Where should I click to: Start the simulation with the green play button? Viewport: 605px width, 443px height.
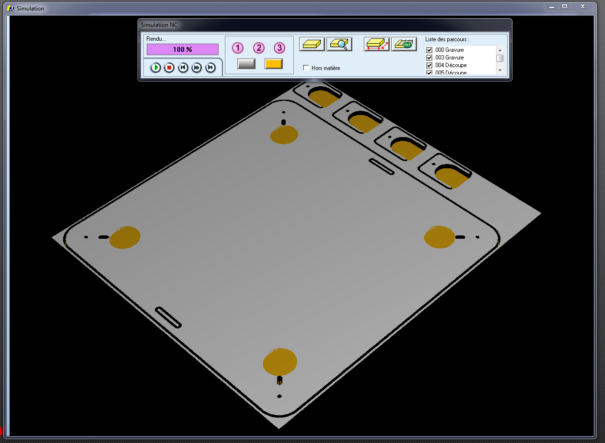pos(156,68)
